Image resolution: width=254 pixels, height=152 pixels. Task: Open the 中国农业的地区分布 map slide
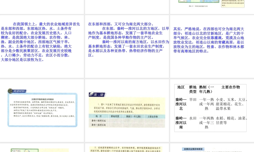coord(212,7)
